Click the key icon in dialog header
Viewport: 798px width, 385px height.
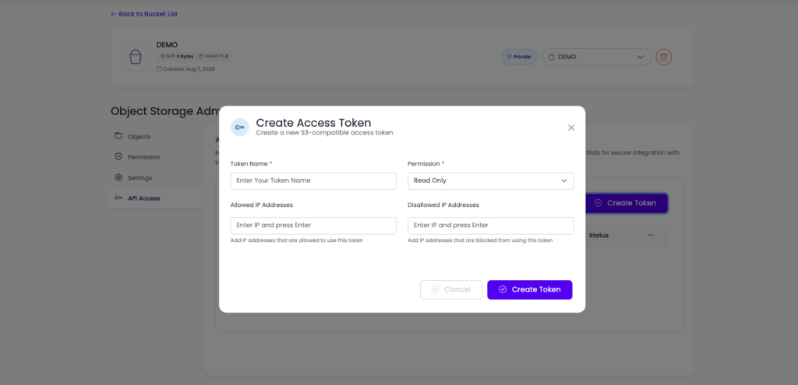pyautogui.click(x=240, y=127)
